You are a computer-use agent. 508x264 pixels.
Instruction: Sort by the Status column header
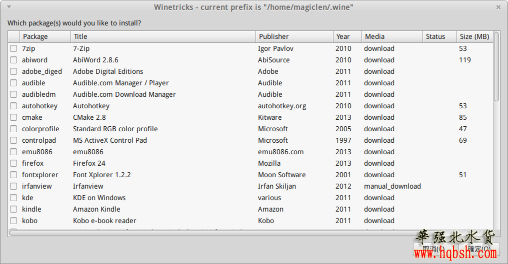[x=439, y=36]
